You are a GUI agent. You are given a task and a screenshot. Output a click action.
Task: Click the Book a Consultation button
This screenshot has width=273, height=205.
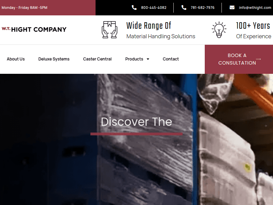tap(239, 59)
